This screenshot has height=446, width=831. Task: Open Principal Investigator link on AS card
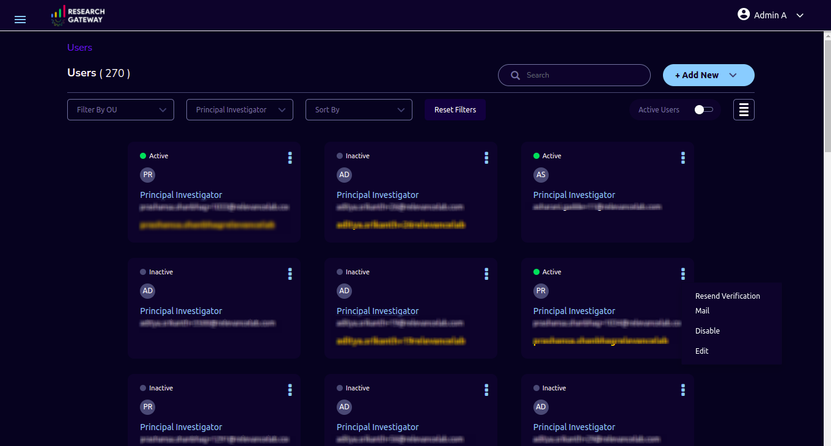pos(574,195)
